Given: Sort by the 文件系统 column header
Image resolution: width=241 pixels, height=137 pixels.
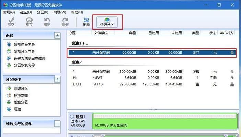Looking at the screenshot, I should tap(103, 33).
